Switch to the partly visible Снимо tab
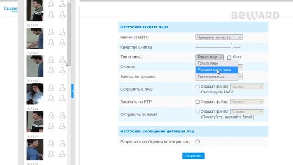This screenshot has height=165, width=293. pyautogui.click(x=11, y=9)
